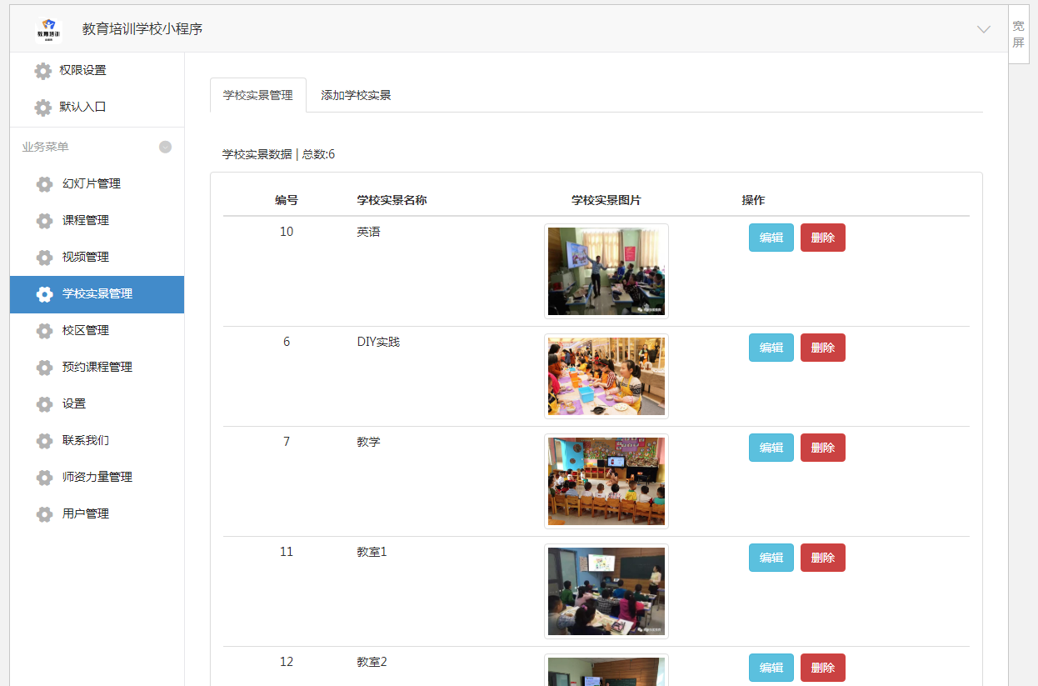Go to 师资力量管理 menu item
Viewport: 1038px width, 686px height.
point(97,477)
